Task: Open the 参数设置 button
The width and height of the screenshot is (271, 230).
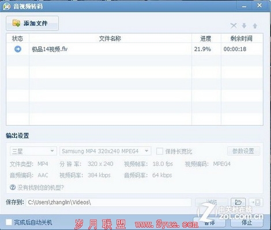Action: (243, 151)
